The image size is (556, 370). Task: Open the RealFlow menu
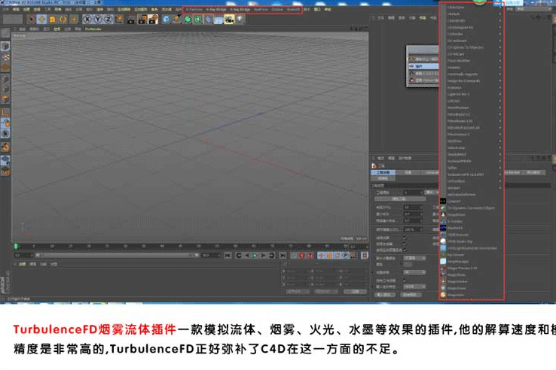(x=261, y=9)
